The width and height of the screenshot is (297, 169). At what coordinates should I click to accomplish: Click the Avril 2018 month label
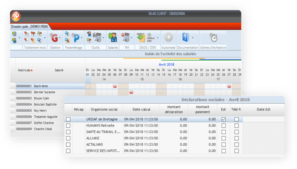(166, 65)
